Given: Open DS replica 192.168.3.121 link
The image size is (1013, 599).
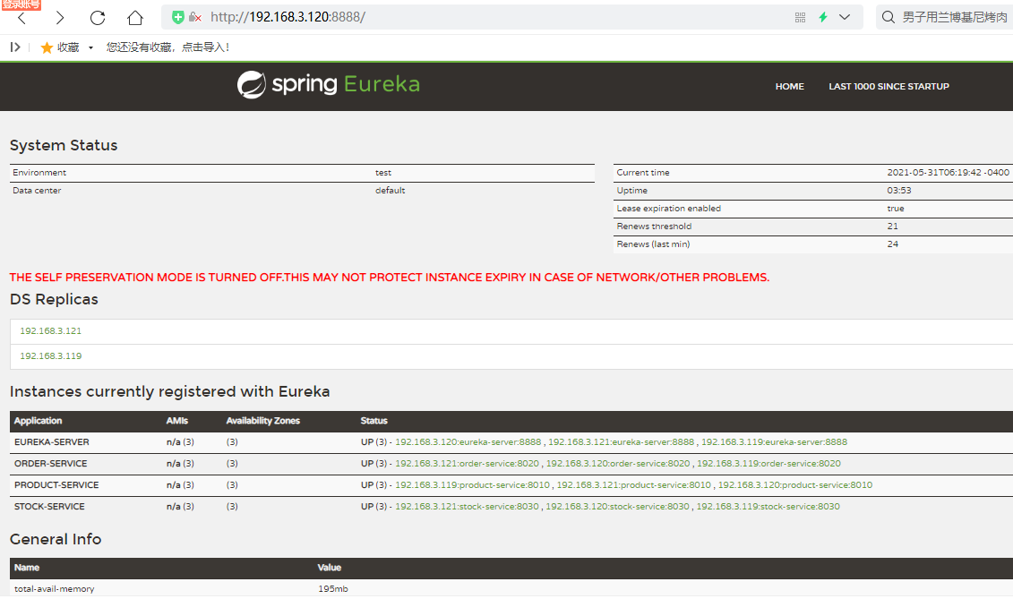Looking at the screenshot, I should (50, 331).
